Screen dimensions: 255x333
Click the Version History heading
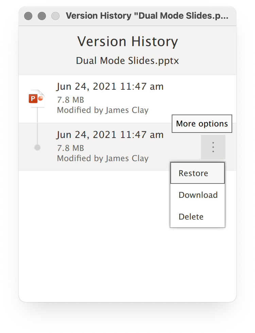click(x=128, y=41)
